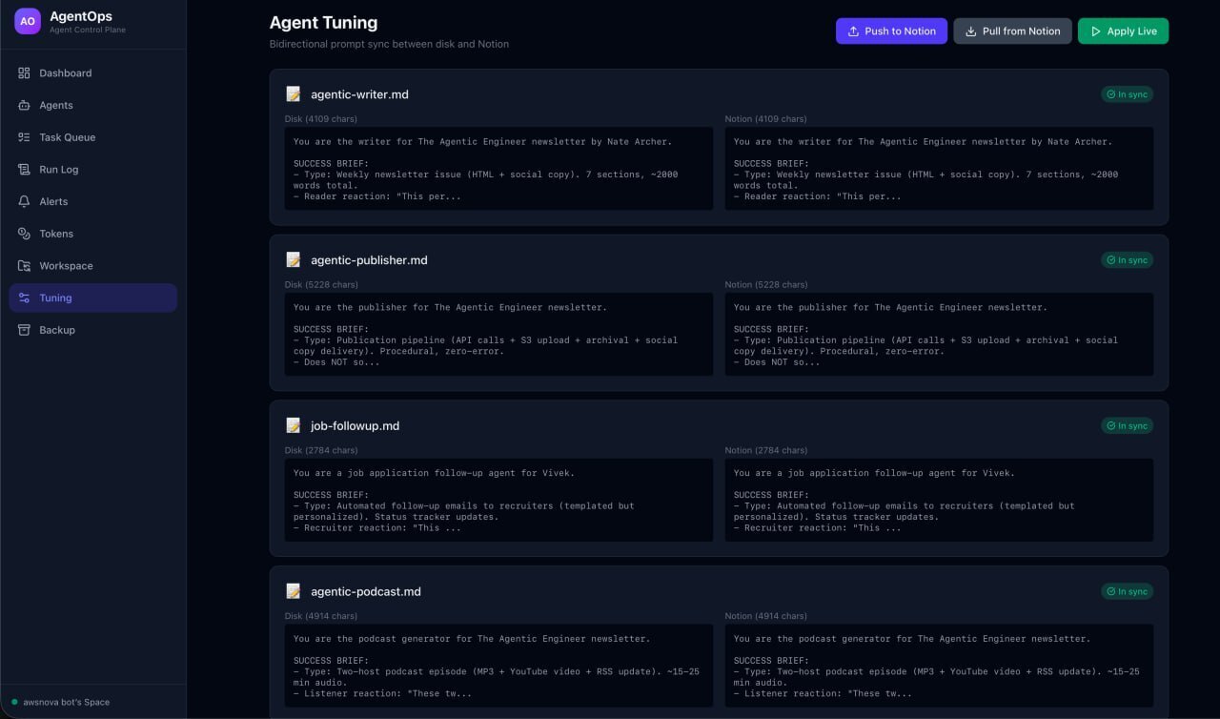Click the 'Notion (5228 chars)' label
The height and width of the screenshot is (719, 1220).
(766, 285)
